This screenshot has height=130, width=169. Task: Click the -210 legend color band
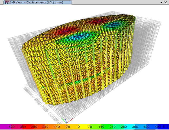coord(45,127)
